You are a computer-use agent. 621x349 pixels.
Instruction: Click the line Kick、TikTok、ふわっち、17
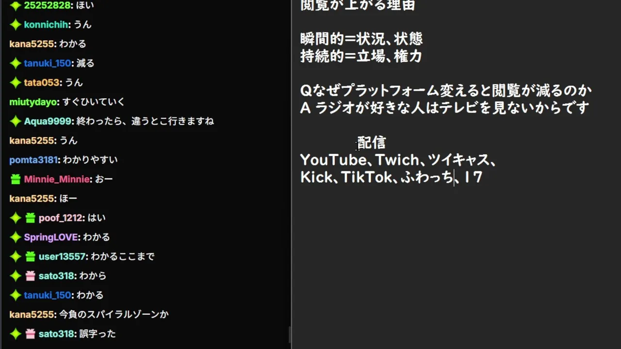[391, 177]
